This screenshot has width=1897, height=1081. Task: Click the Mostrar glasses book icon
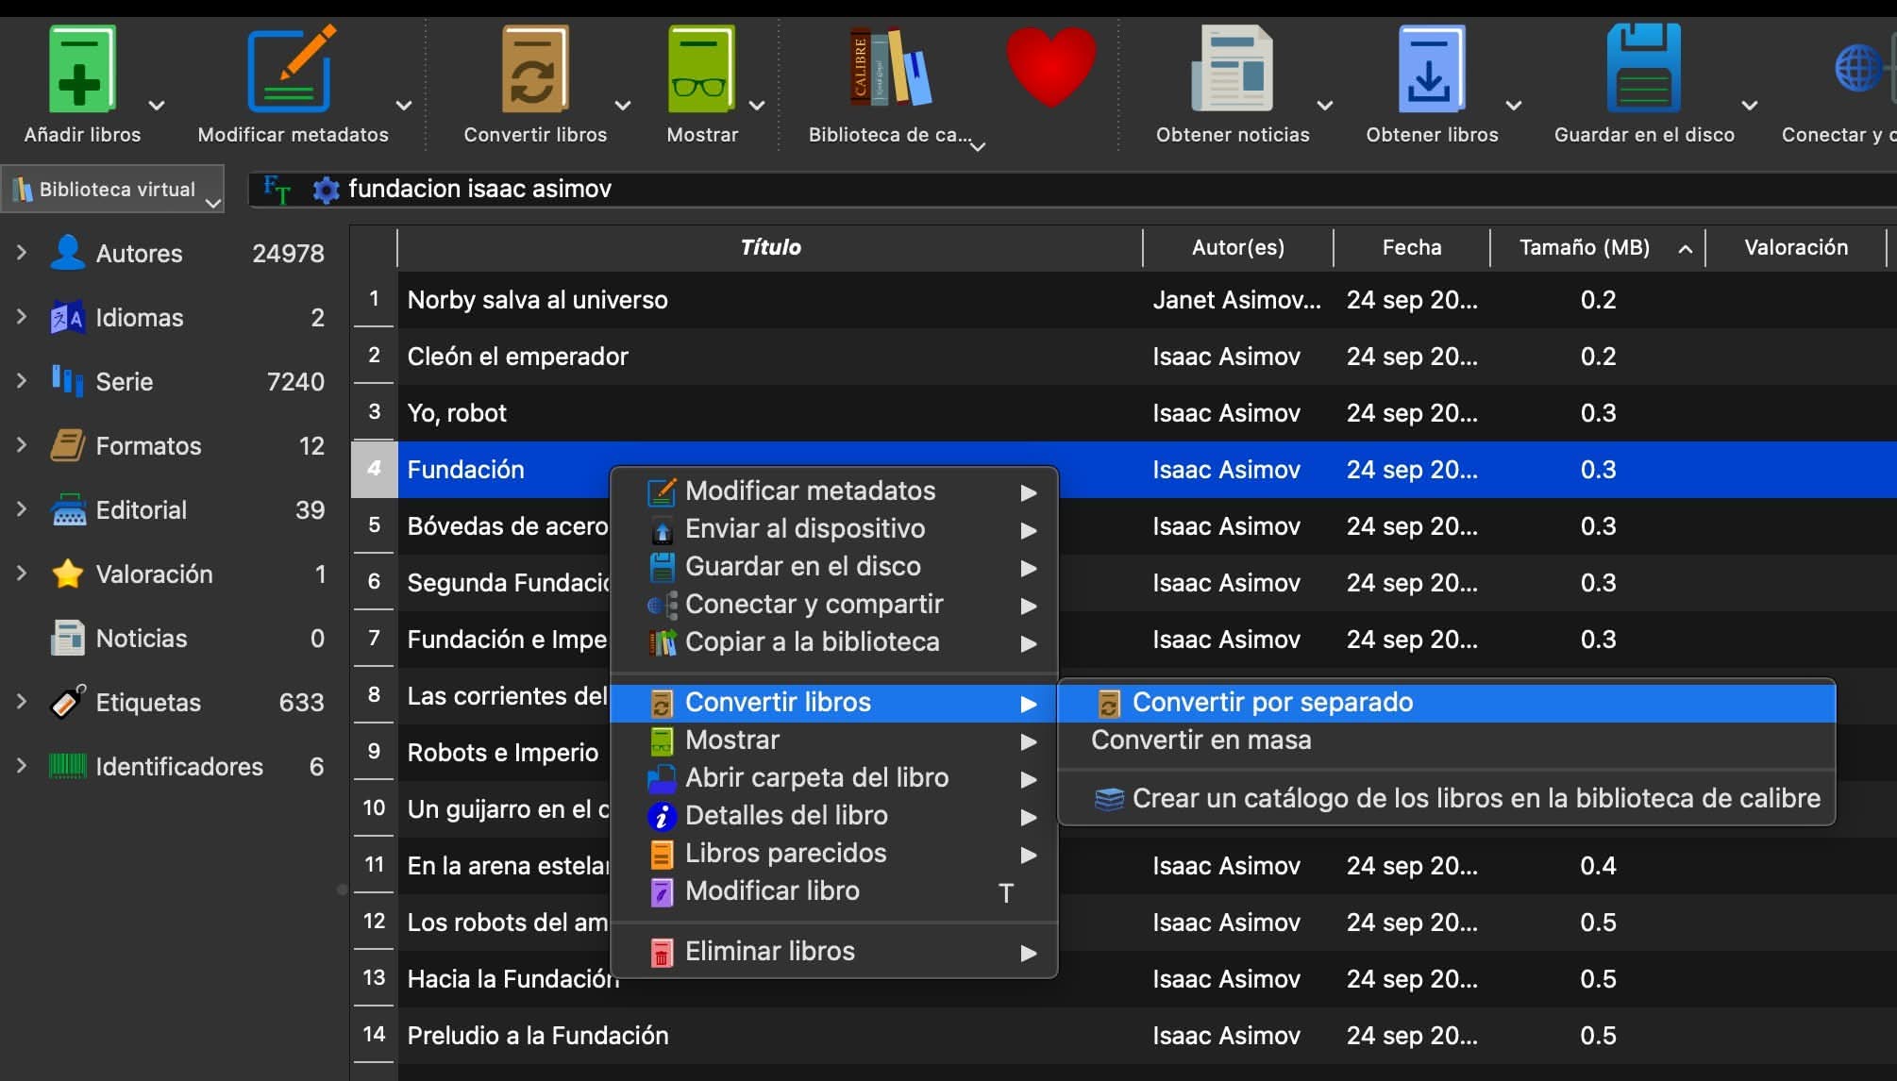pos(701,70)
